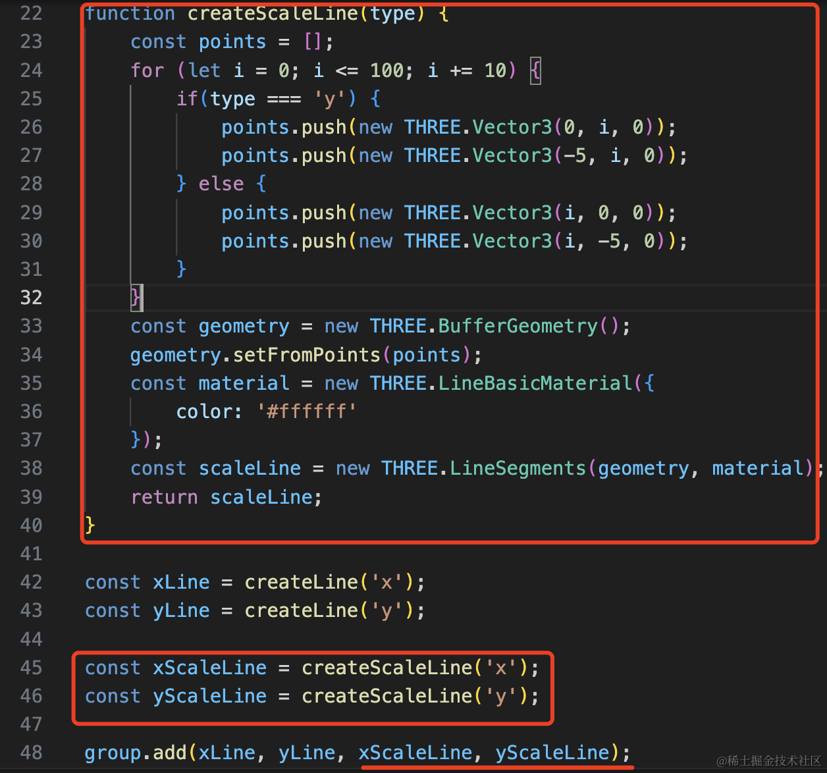Click createScaleLine call on line 46
The height and width of the screenshot is (773, 827).
tap(415, 696)
